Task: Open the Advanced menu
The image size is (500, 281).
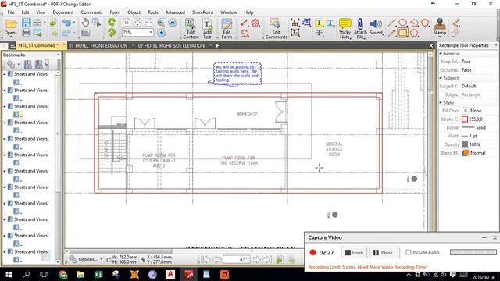Action: [x=175, y=12]
